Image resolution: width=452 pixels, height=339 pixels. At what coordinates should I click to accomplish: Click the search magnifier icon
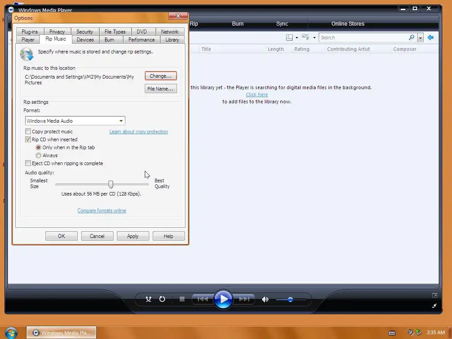coord(411,38)
